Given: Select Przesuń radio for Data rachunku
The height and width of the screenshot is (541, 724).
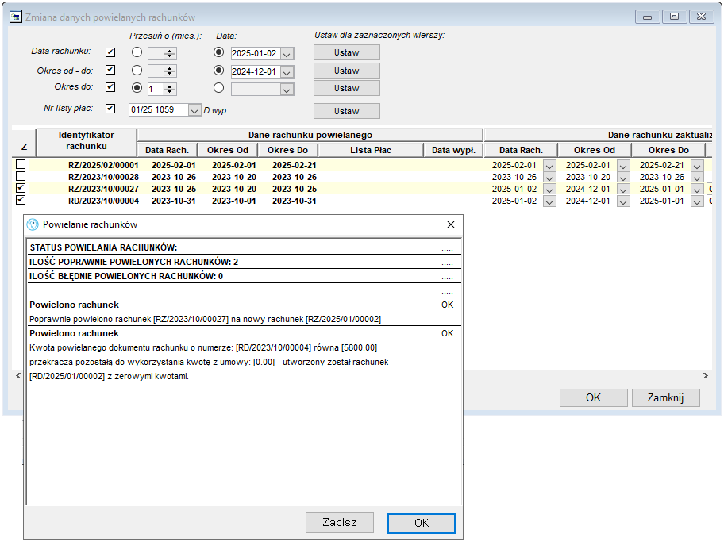Looking at the screenshot, I should [137, 52].
